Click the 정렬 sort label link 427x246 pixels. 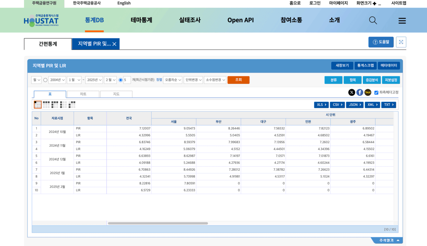[159, 80]
